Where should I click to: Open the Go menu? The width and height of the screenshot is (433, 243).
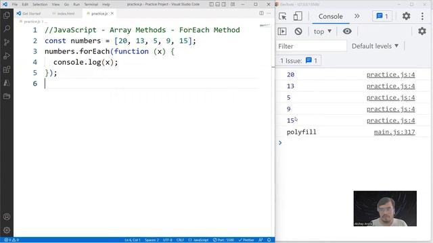[x=66, y=5]
